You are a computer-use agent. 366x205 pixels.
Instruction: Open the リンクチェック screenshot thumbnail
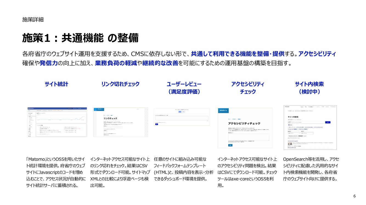[121, 122]
